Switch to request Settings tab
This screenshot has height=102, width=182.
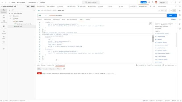[x=88, y=20]
